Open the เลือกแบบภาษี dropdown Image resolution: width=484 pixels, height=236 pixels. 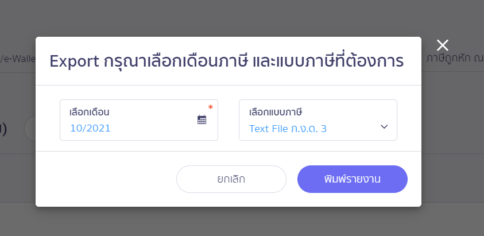(317, 120)
